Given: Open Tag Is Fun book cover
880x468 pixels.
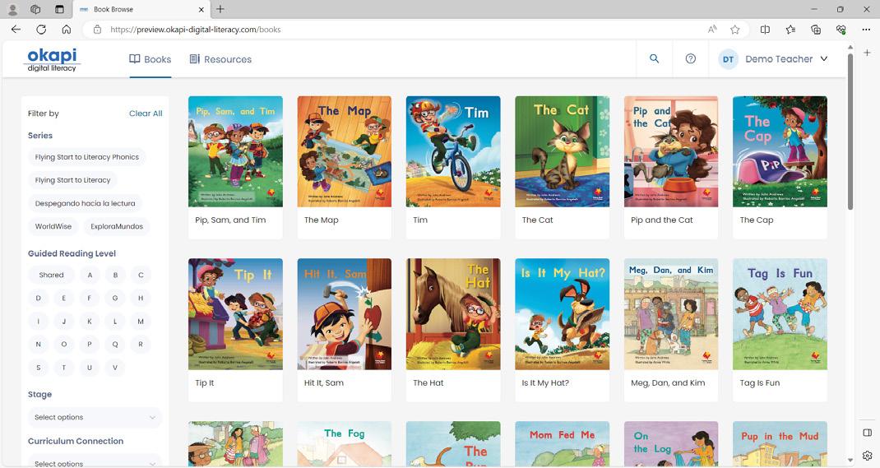Looking at the screenshot, I should [780, 314].
